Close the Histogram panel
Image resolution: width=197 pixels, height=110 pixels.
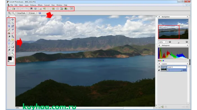click(x=187, y=45)
